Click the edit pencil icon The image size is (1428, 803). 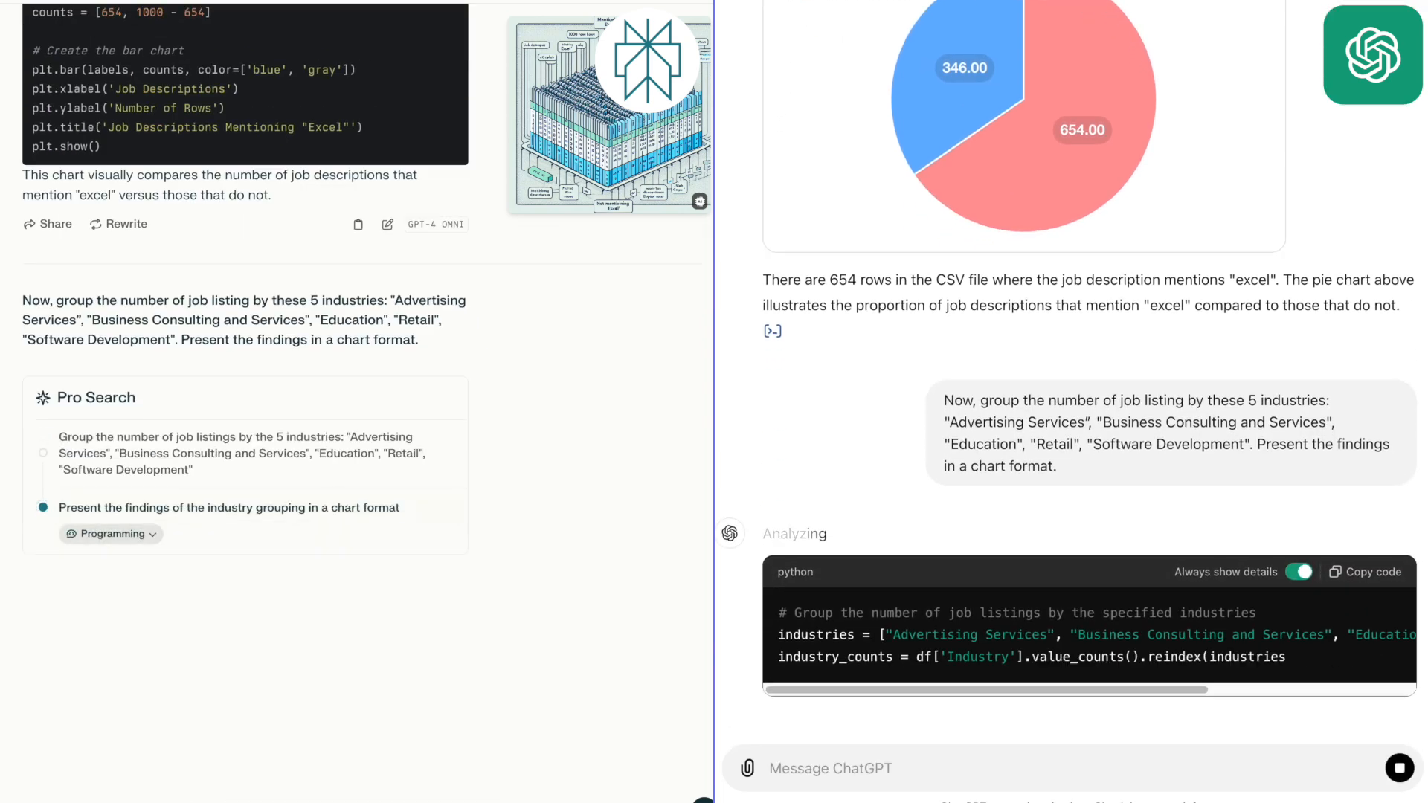pyautogui.click(x=387, y=225)
